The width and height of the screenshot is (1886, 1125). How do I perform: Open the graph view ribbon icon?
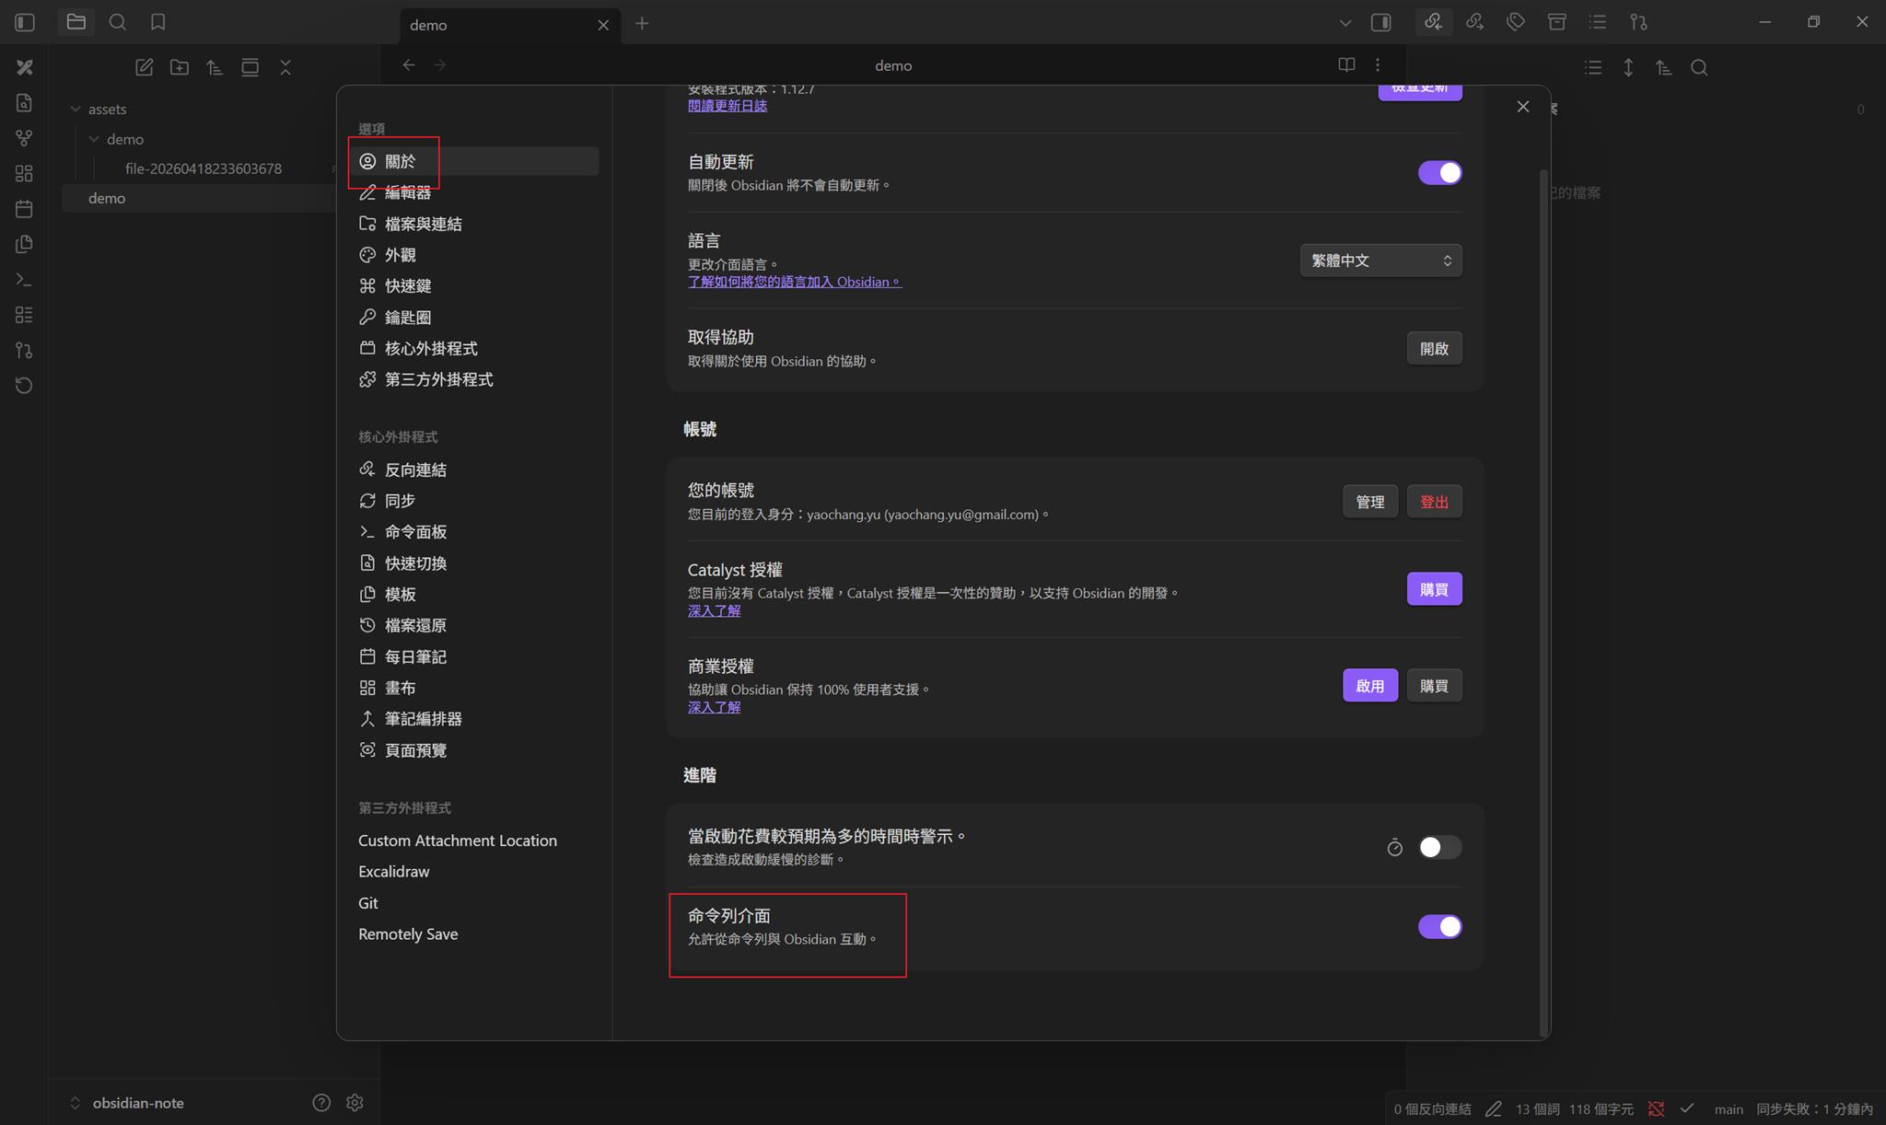[24, 138]
